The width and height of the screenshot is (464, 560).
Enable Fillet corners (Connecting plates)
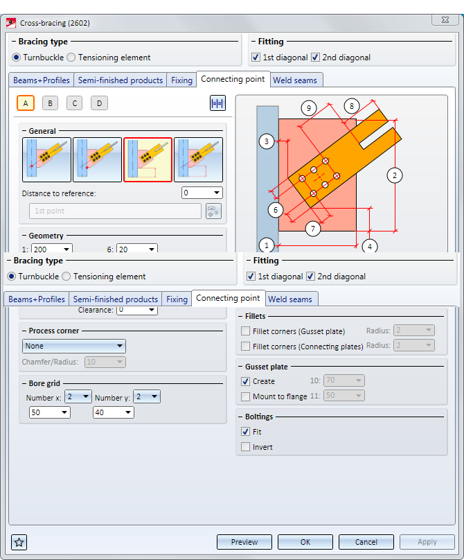(x=245, y=346)
